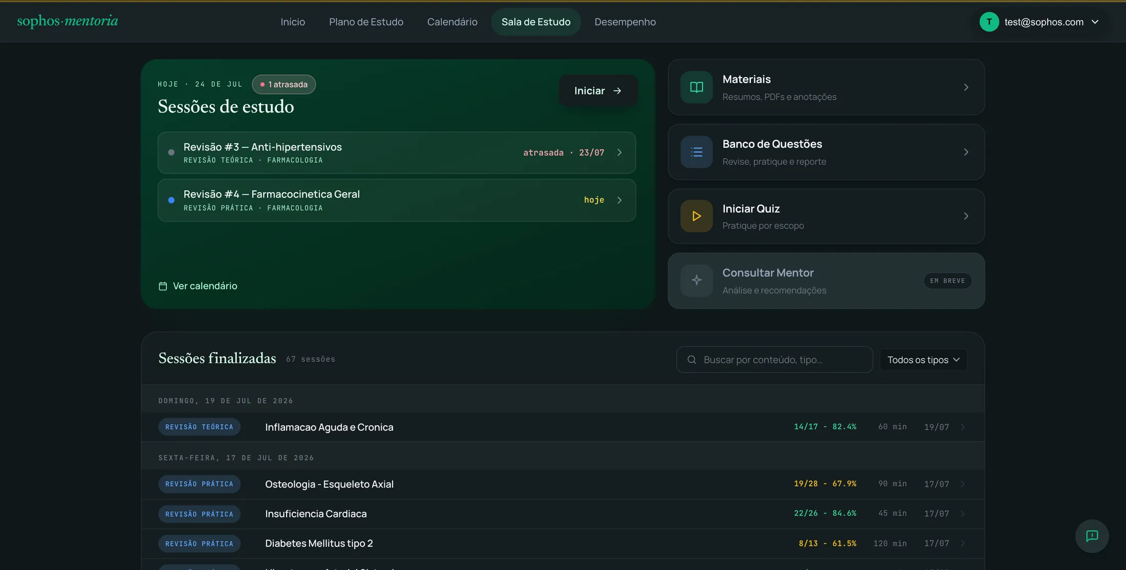Open Iniciar Quiz chevron arrow
Viewport: 1126px width, 570px height.
(966, 216)
